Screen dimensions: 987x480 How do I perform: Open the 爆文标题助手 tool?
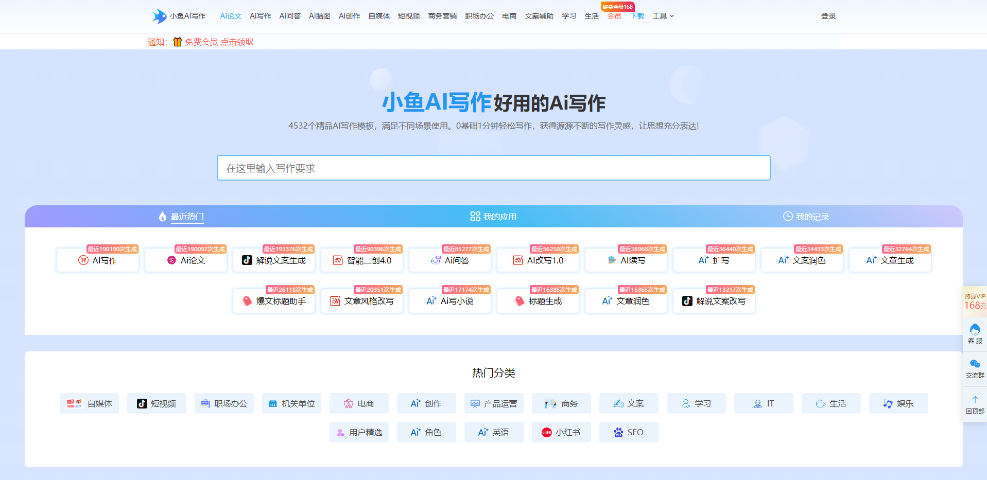pyautogui.click(x=274, y=301)
